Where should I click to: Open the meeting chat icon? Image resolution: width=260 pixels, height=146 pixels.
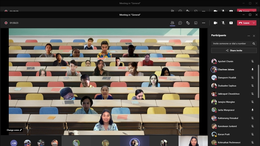click(180, 23)
